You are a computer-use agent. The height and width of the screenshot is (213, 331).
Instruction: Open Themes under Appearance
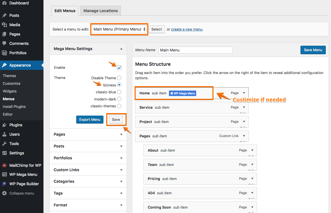9,76
